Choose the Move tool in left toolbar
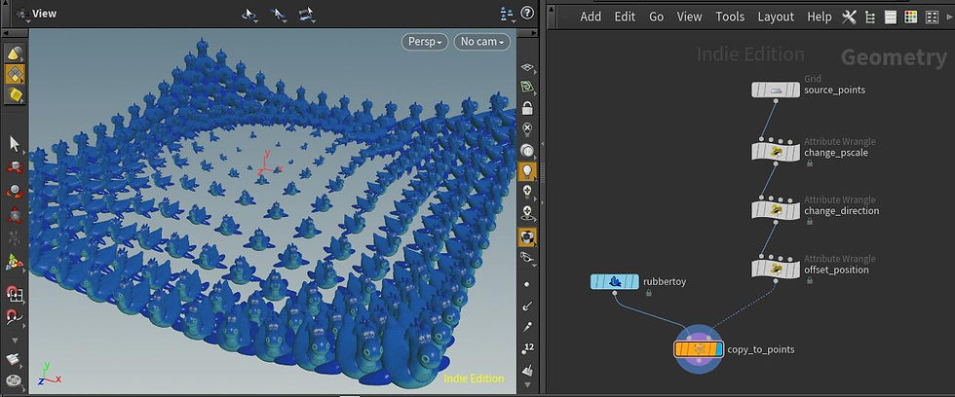The image size is (955, 397). tap(15, 167)
